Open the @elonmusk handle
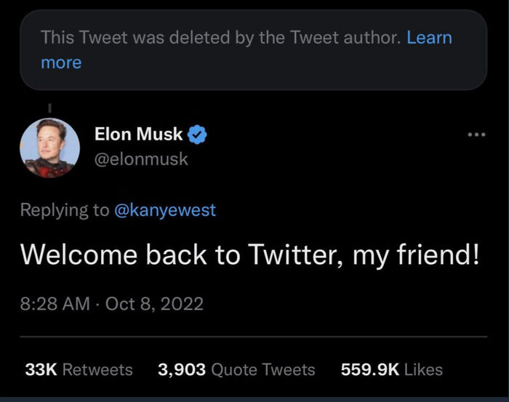This screenshot has height=402, width=509. 141,159
